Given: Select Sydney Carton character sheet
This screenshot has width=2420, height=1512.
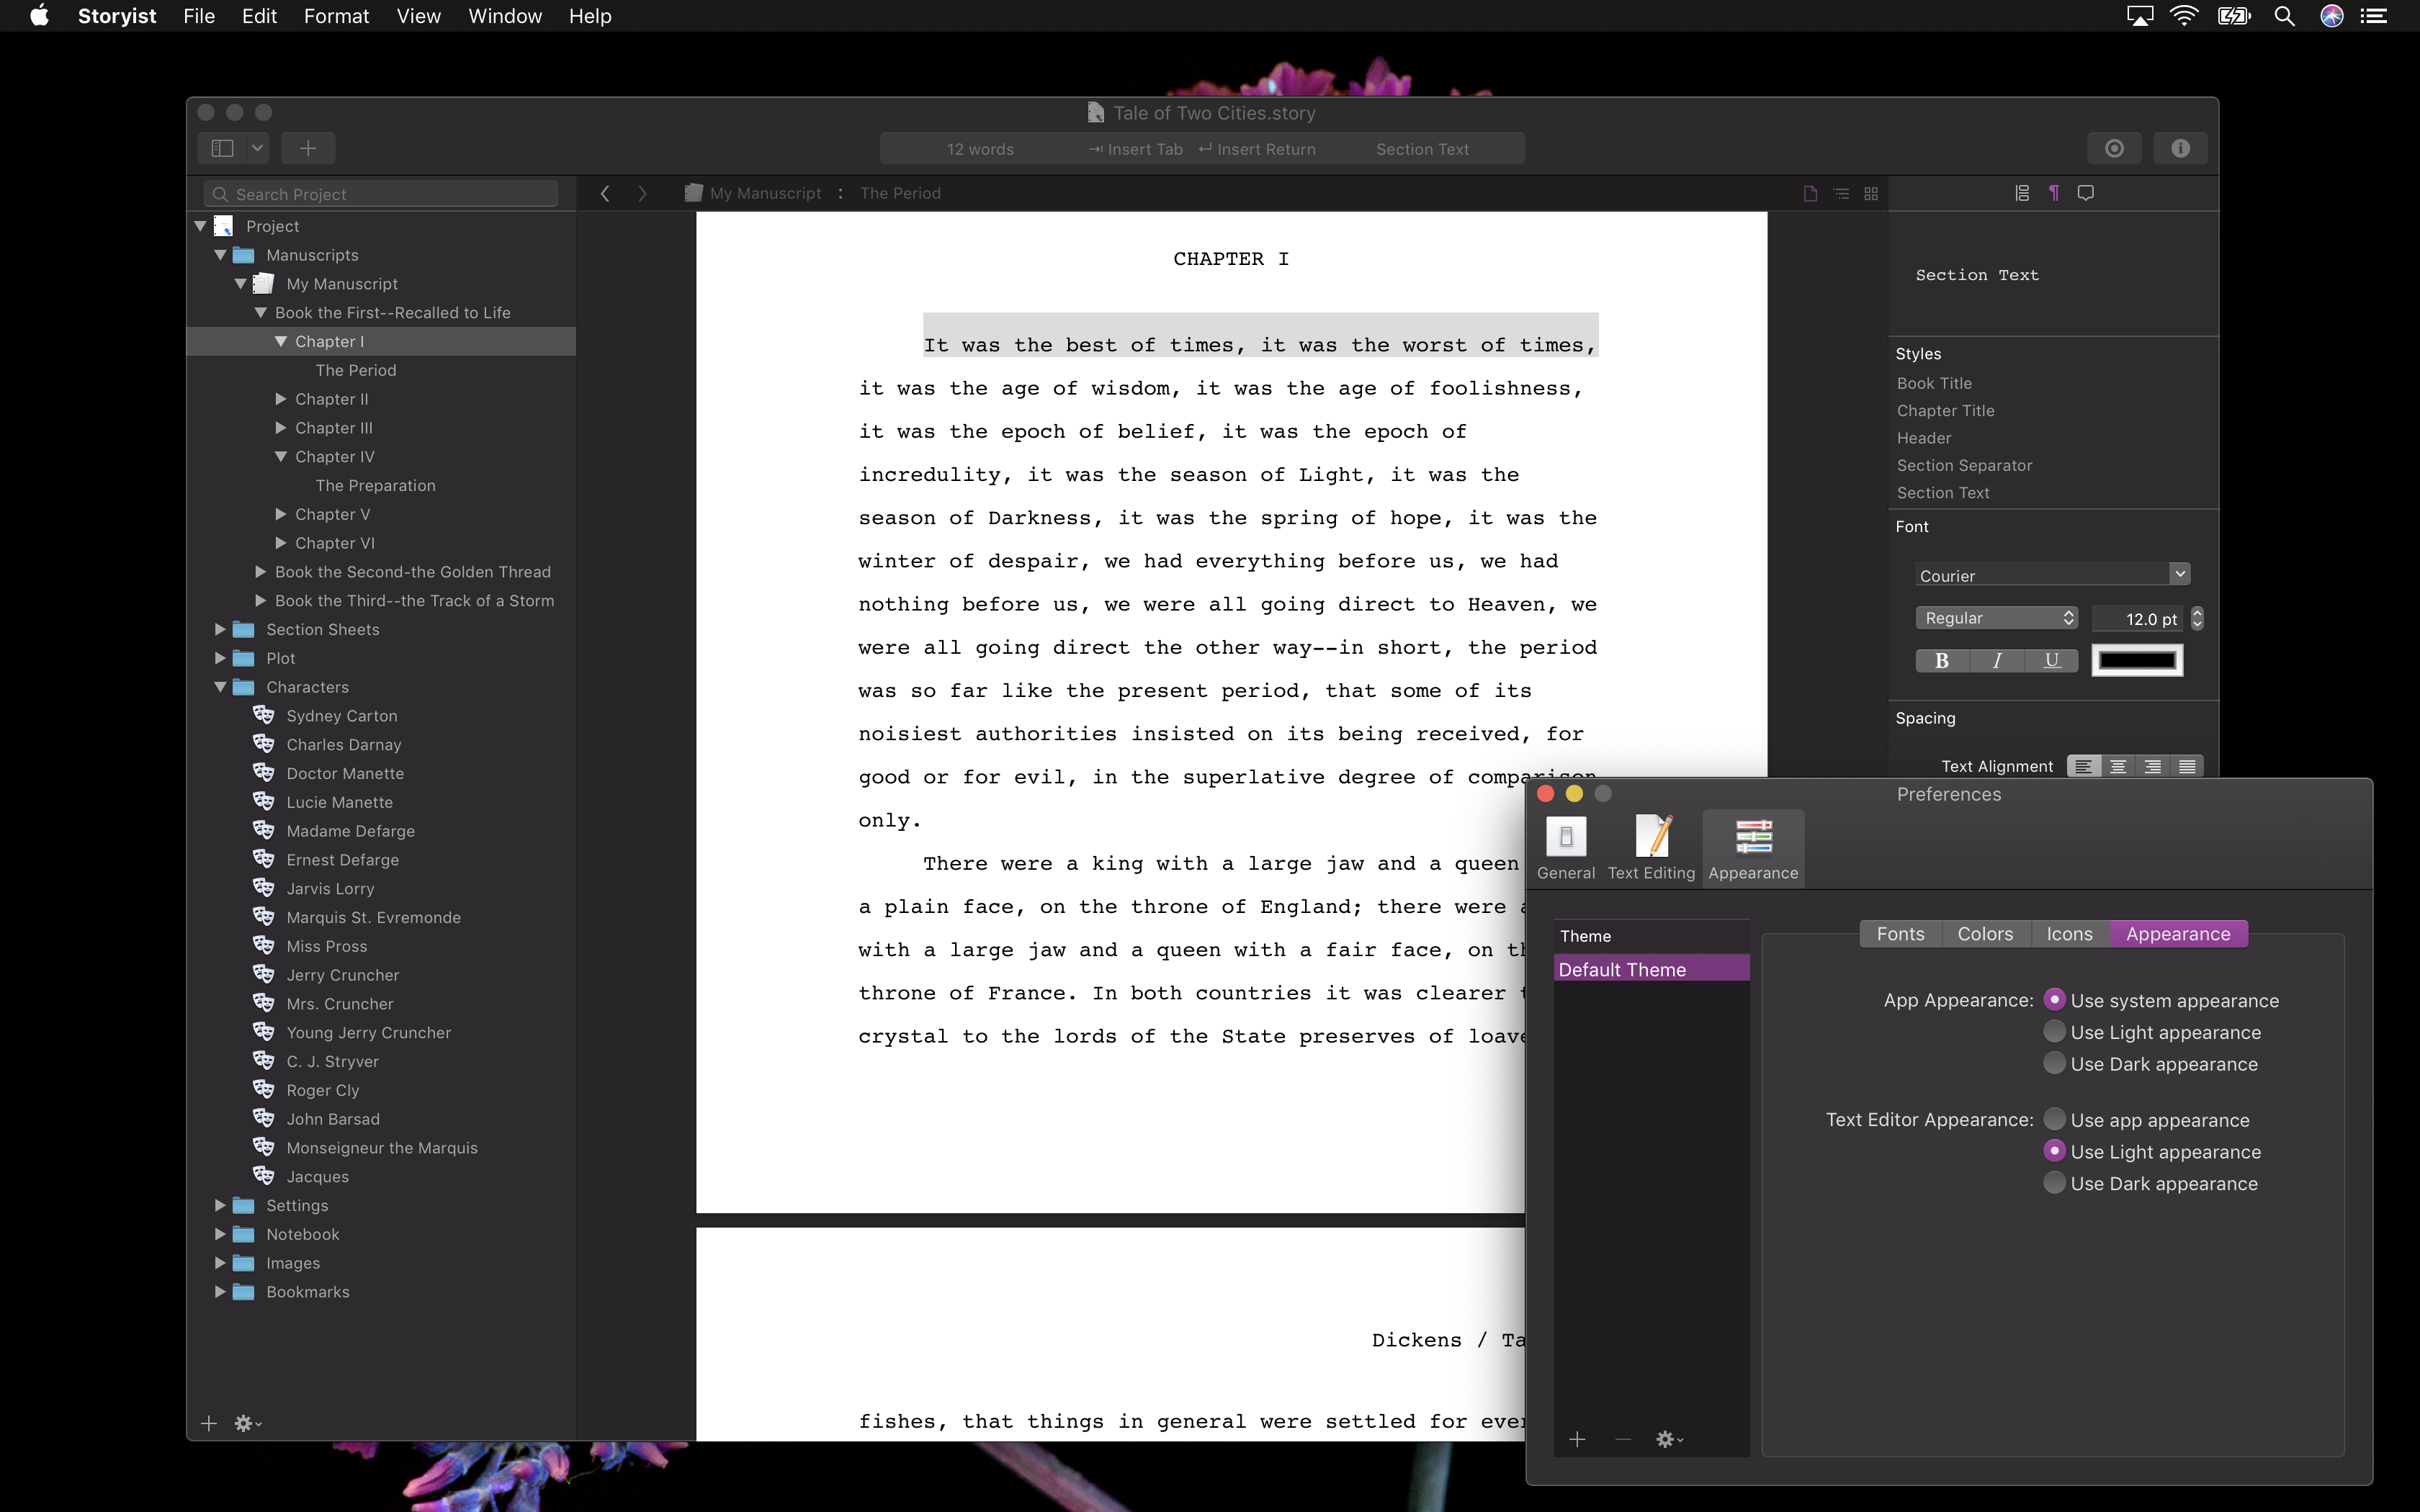Looking at the screenshot, I should pos(341,716).
